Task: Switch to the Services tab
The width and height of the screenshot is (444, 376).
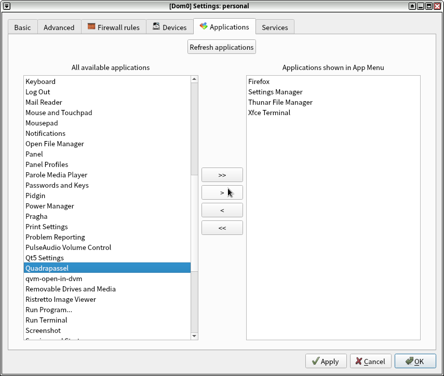Action: 275,27
